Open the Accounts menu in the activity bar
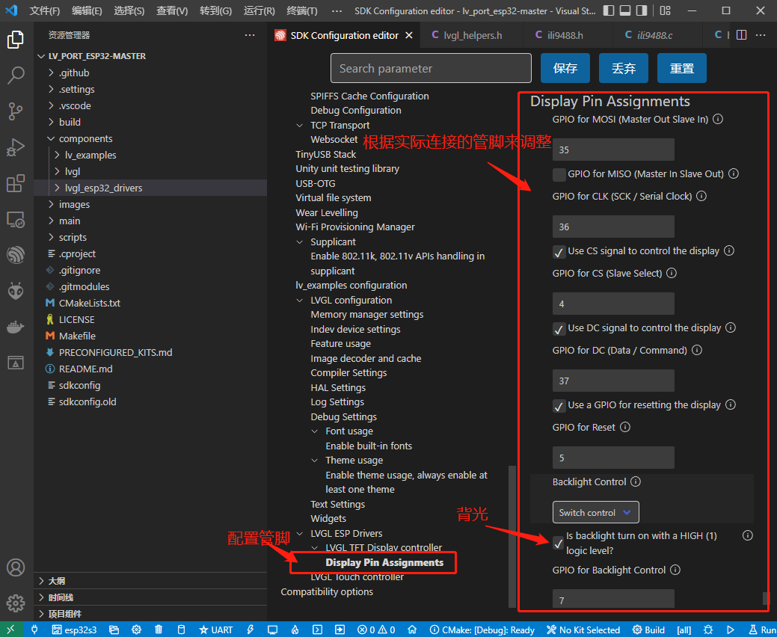Screen dimensions: 777x637 [x=16, y=567]
